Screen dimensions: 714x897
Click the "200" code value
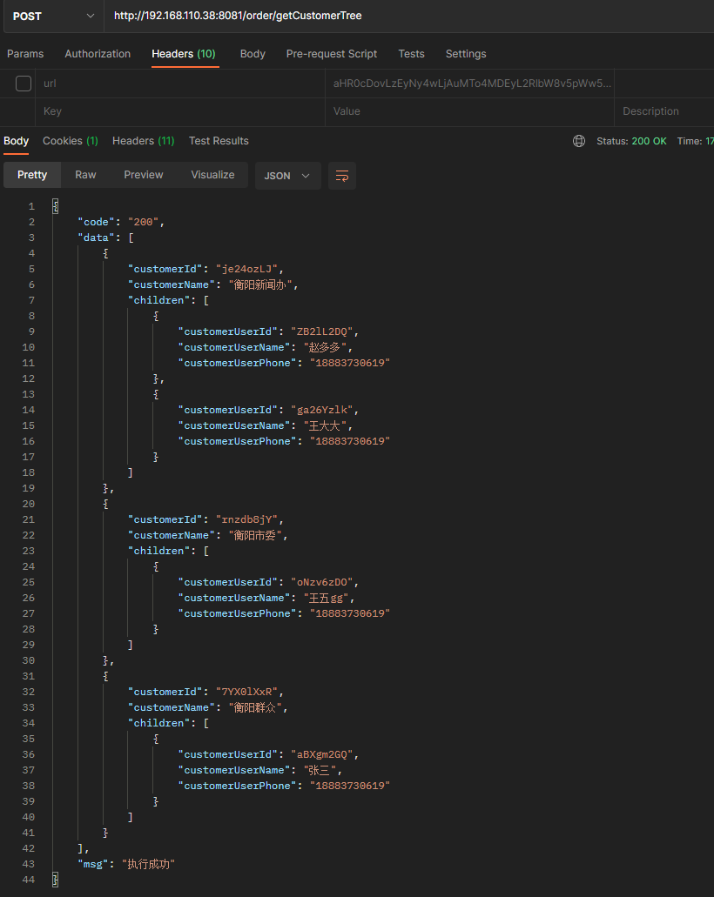point(143,222)
